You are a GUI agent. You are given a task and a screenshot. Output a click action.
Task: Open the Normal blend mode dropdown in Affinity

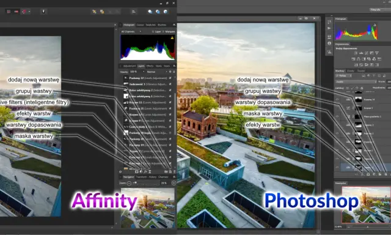[157, 72]
